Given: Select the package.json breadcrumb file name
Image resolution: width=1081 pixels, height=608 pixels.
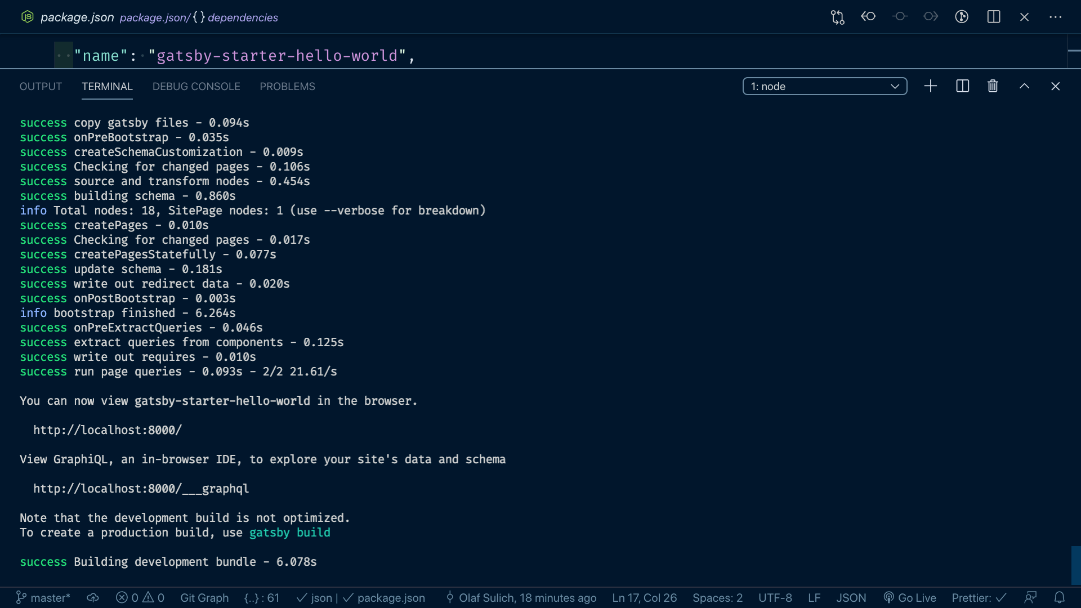Looking at the screenshot, I should [x=77, y=17].
